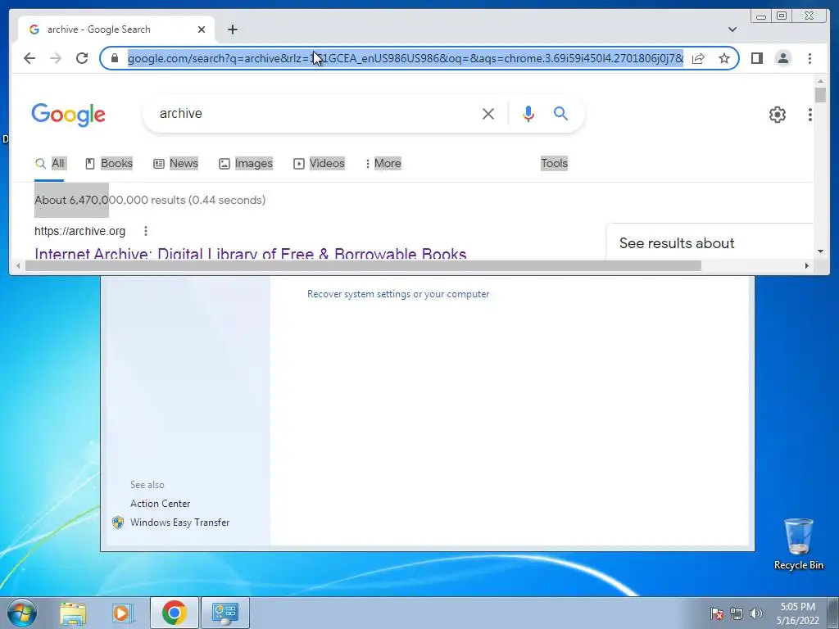This screenshot has width=839, height=629.
Task: Click inside the archive search field
Action: click(315, 113)
